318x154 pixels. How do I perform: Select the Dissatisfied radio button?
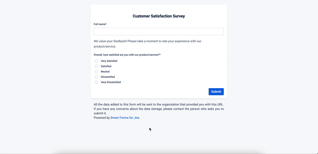pyautogui.click(x=96, y=77)
